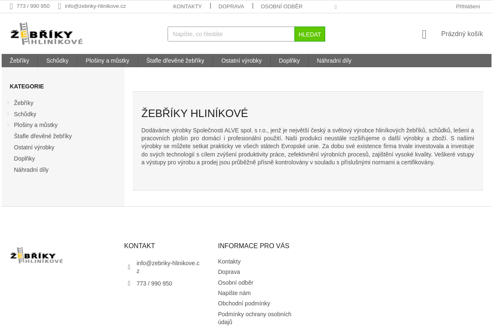
Task: Click the email icon in the KONTAKT footer
Action: click(x=129, y=267)
